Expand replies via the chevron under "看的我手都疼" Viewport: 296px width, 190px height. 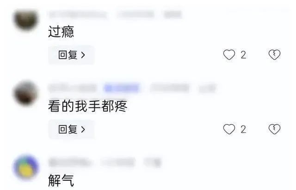[x=83, y=130]
